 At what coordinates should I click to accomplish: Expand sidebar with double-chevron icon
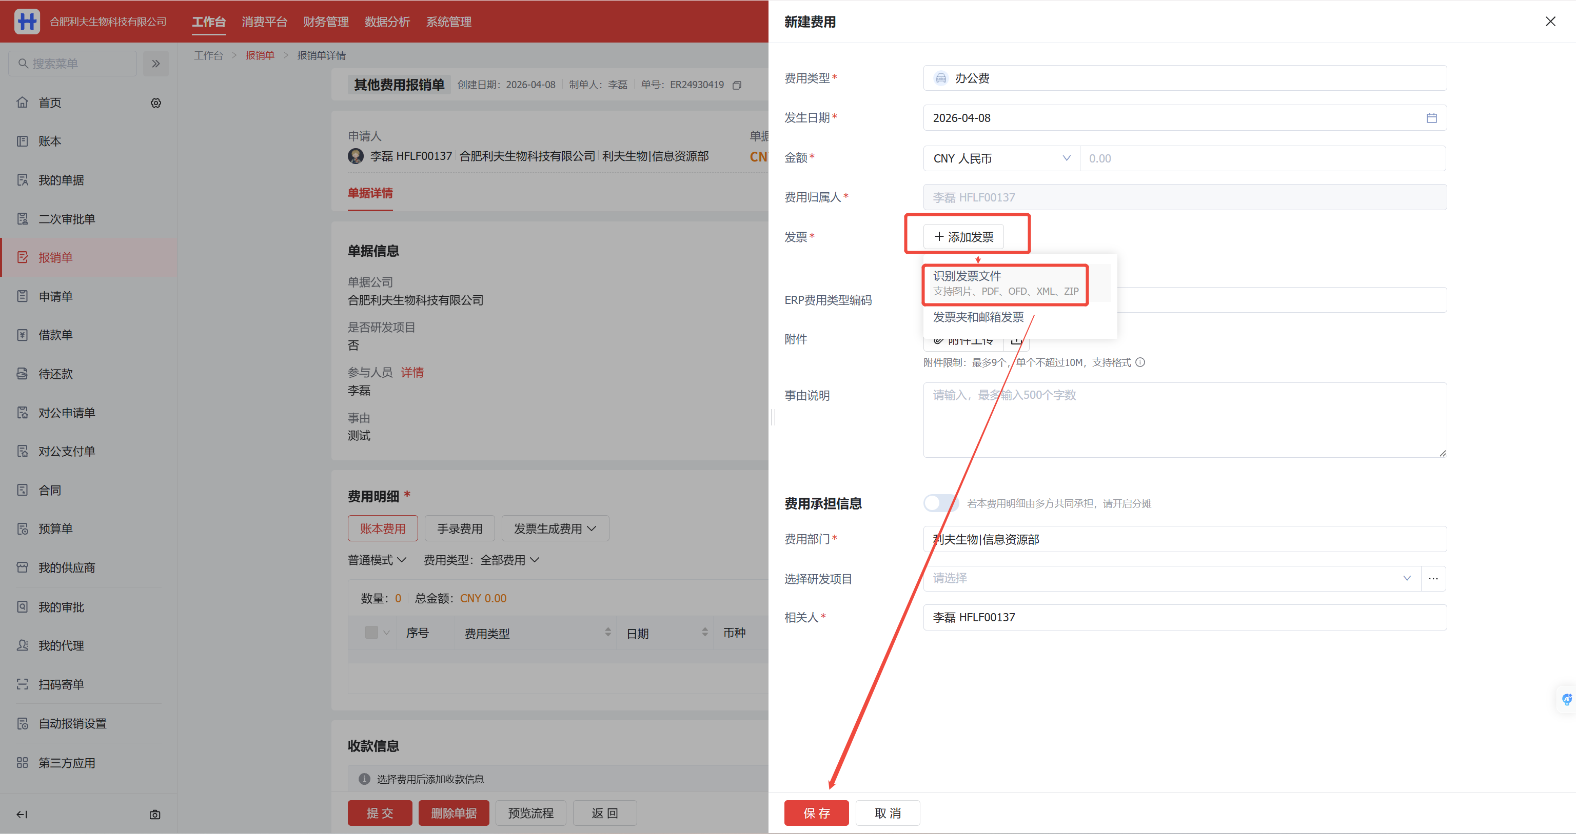(x=156, y=64)
